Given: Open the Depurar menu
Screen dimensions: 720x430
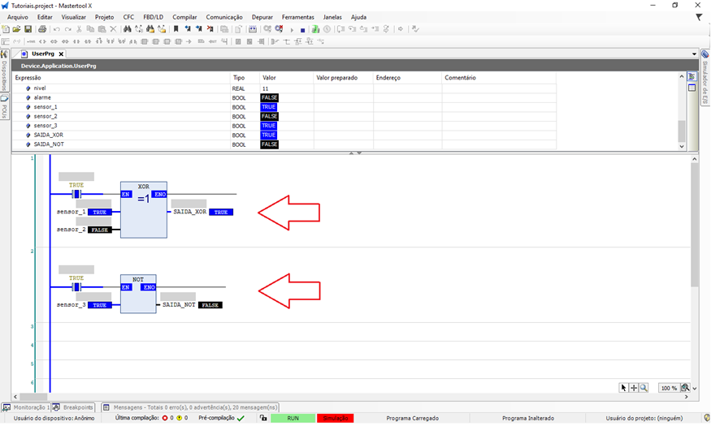Looking at the screenshot, I should [262, 17].
